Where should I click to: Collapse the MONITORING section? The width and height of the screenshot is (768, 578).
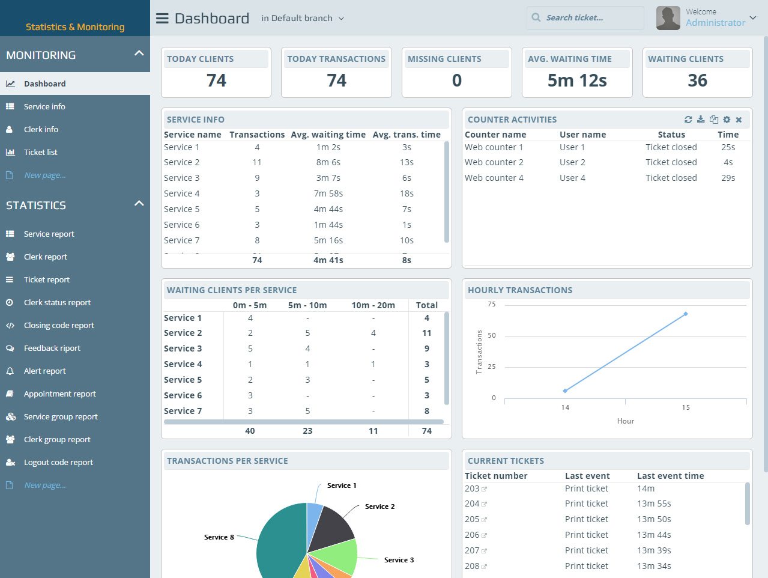pyautogui.click(x=139, y=53)
